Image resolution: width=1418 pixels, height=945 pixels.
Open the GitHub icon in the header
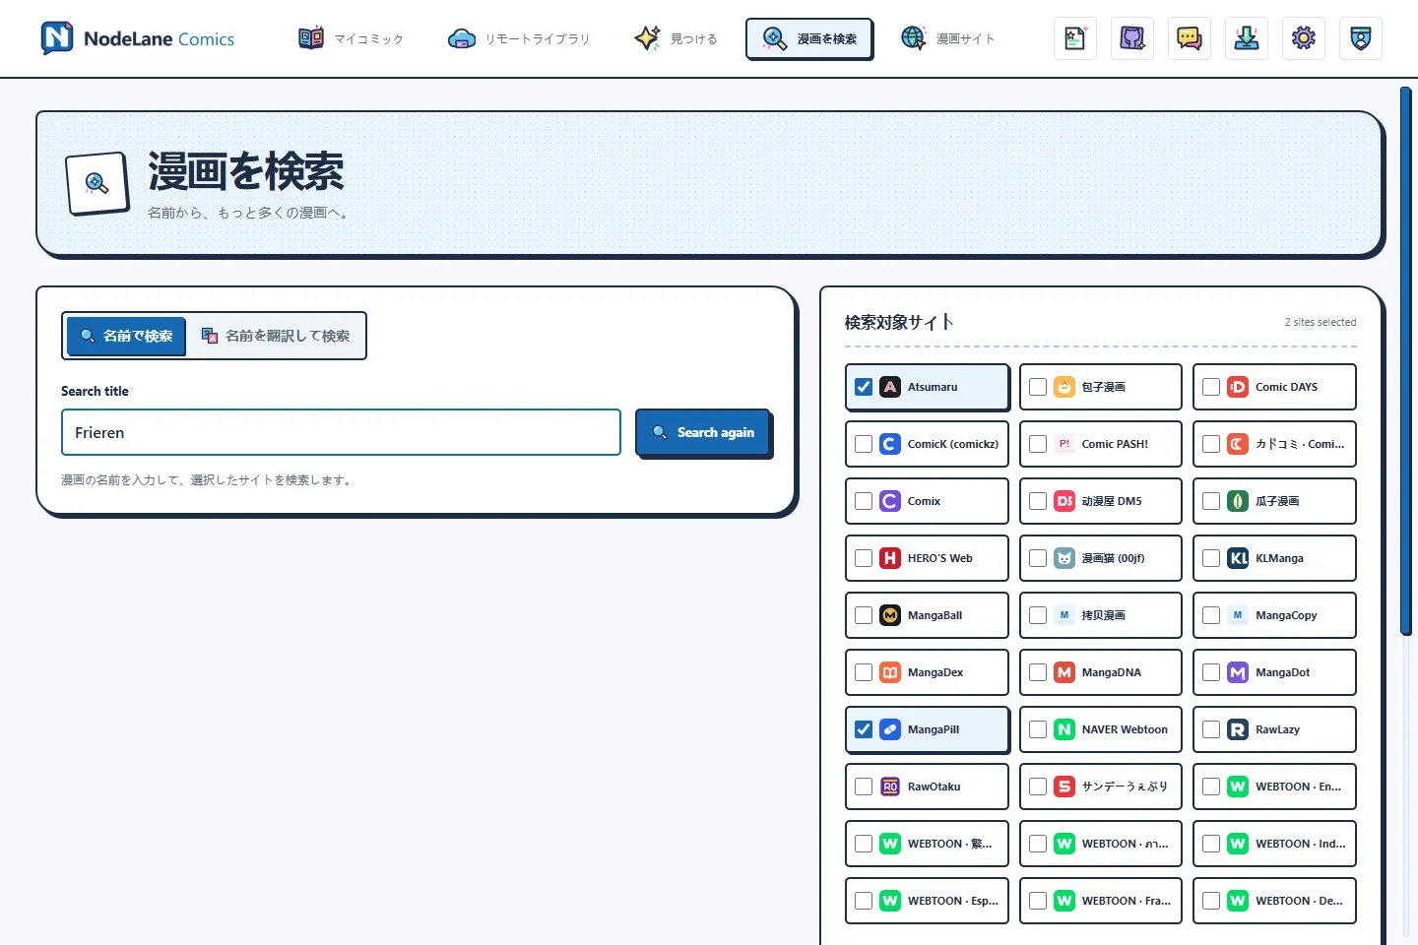tap(1132, 38)
